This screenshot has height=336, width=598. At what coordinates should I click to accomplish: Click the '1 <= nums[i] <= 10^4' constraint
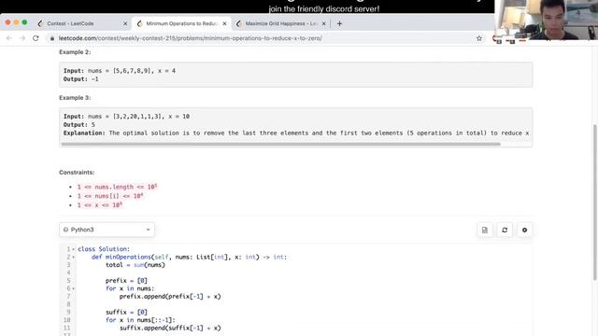tap(110, 196)
